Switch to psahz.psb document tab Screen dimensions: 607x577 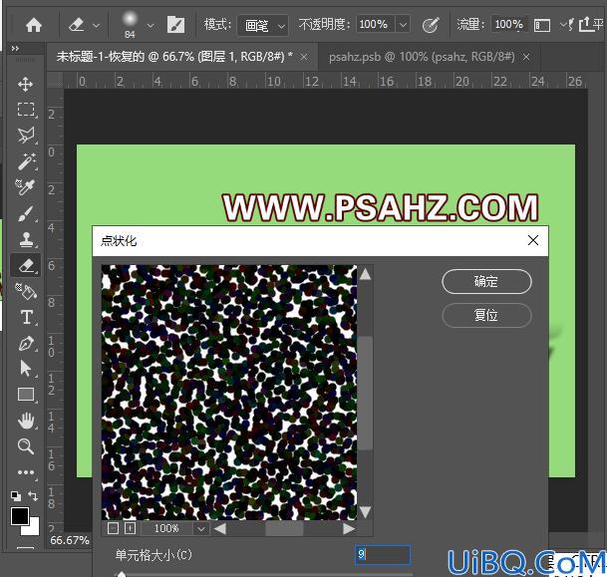pyautogui.click(x=422, y=57)
